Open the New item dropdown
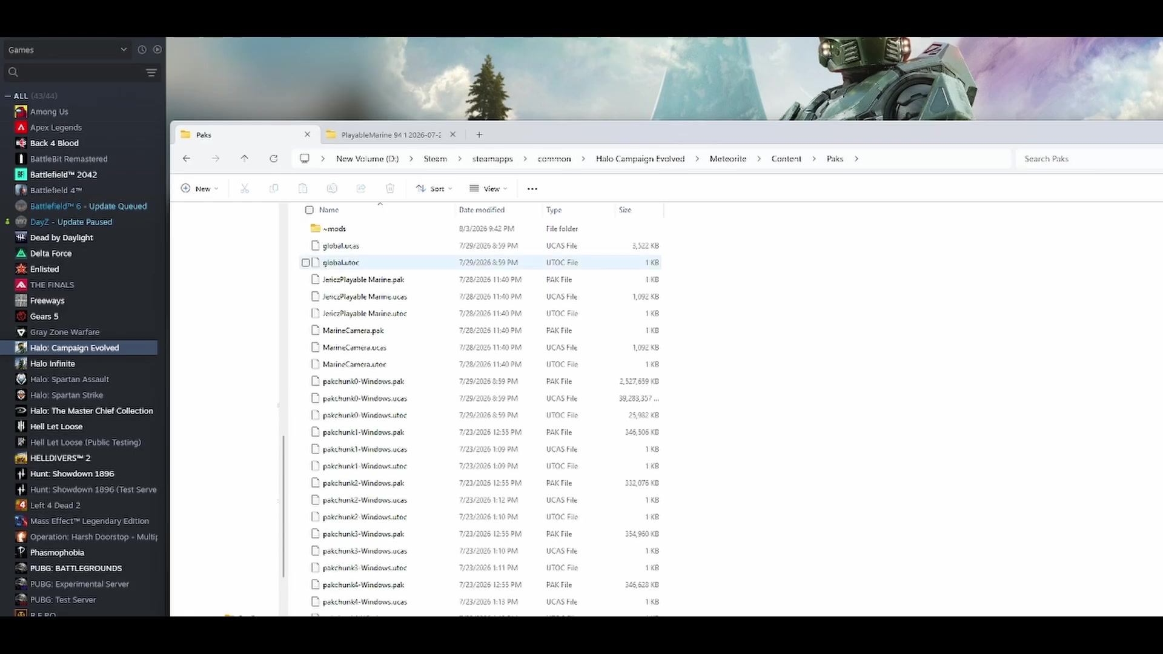 pyautogui.click(x=200, y=189)
